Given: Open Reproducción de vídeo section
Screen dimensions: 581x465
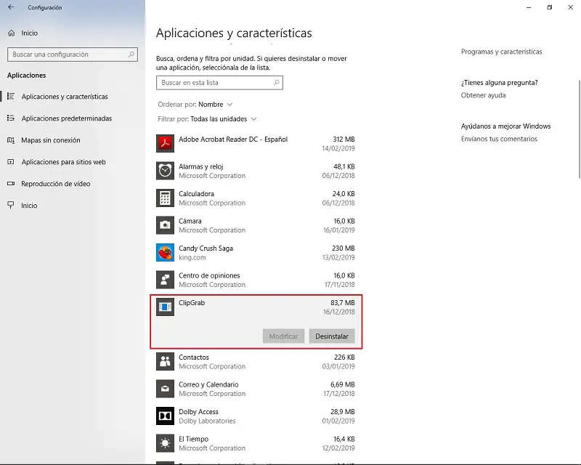Looking at the screenshot, I should pos(56,184).
